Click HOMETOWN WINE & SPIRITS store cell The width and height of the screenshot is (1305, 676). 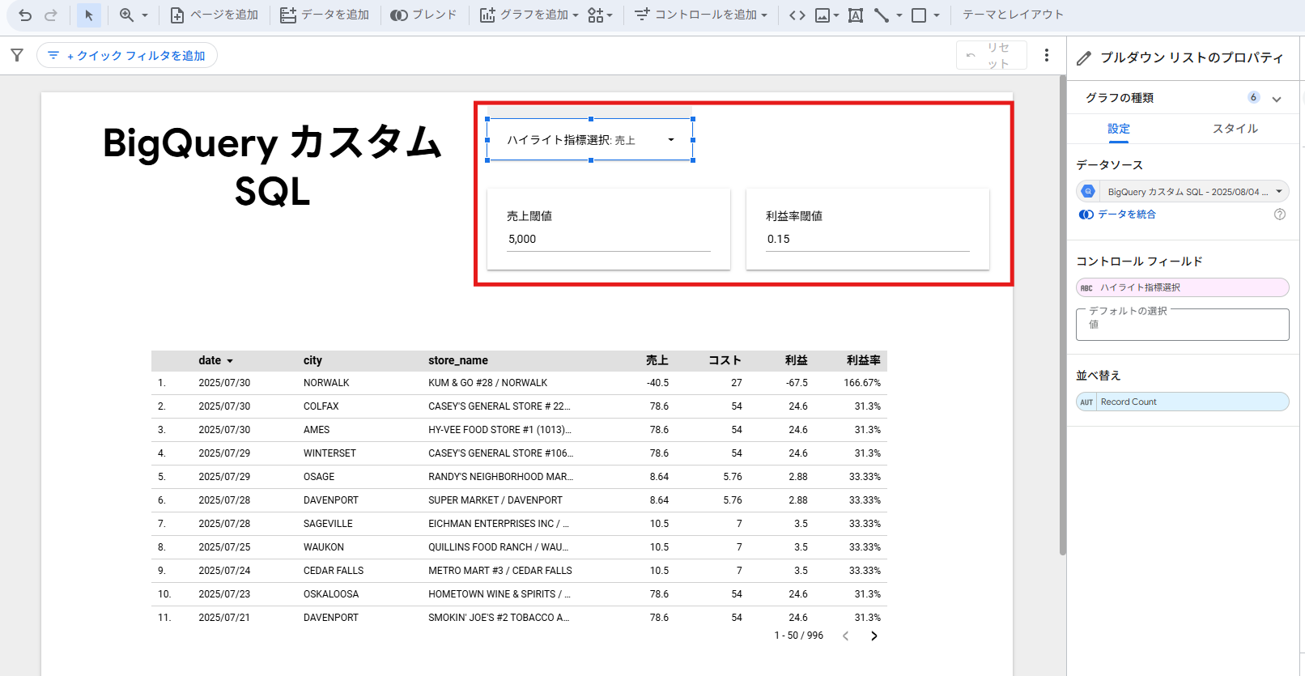[499, 594]
